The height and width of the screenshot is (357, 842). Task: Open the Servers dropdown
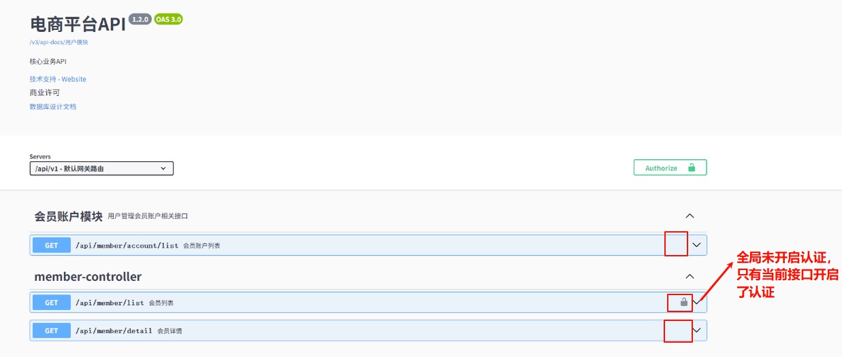pos(101,169)
